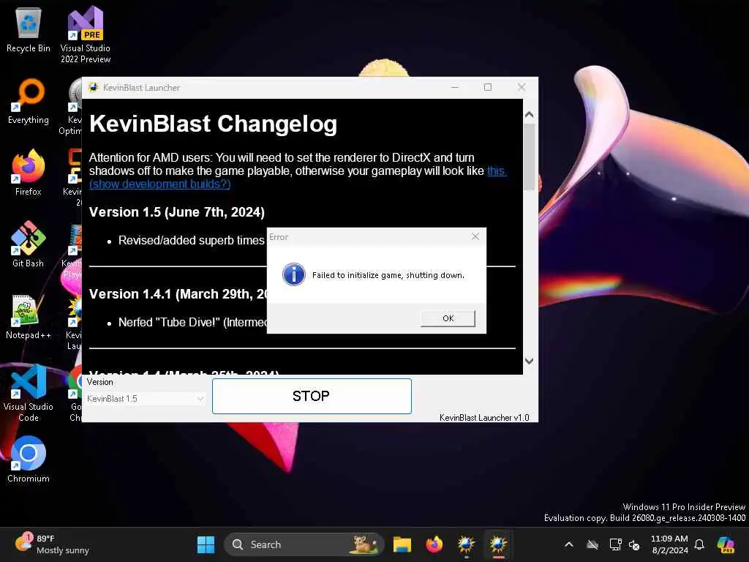Image resolution: width=749 pixels, height=562 pixels.
Task: Open File Explorer from the taskbar
Action: click(x=402, y=544)
